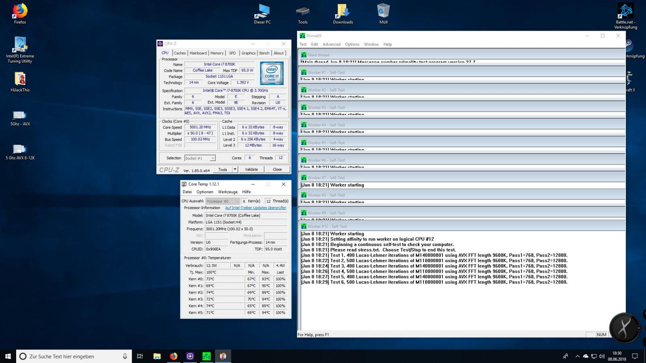Click the Validate button in CPU-Z

pos(251,169)
